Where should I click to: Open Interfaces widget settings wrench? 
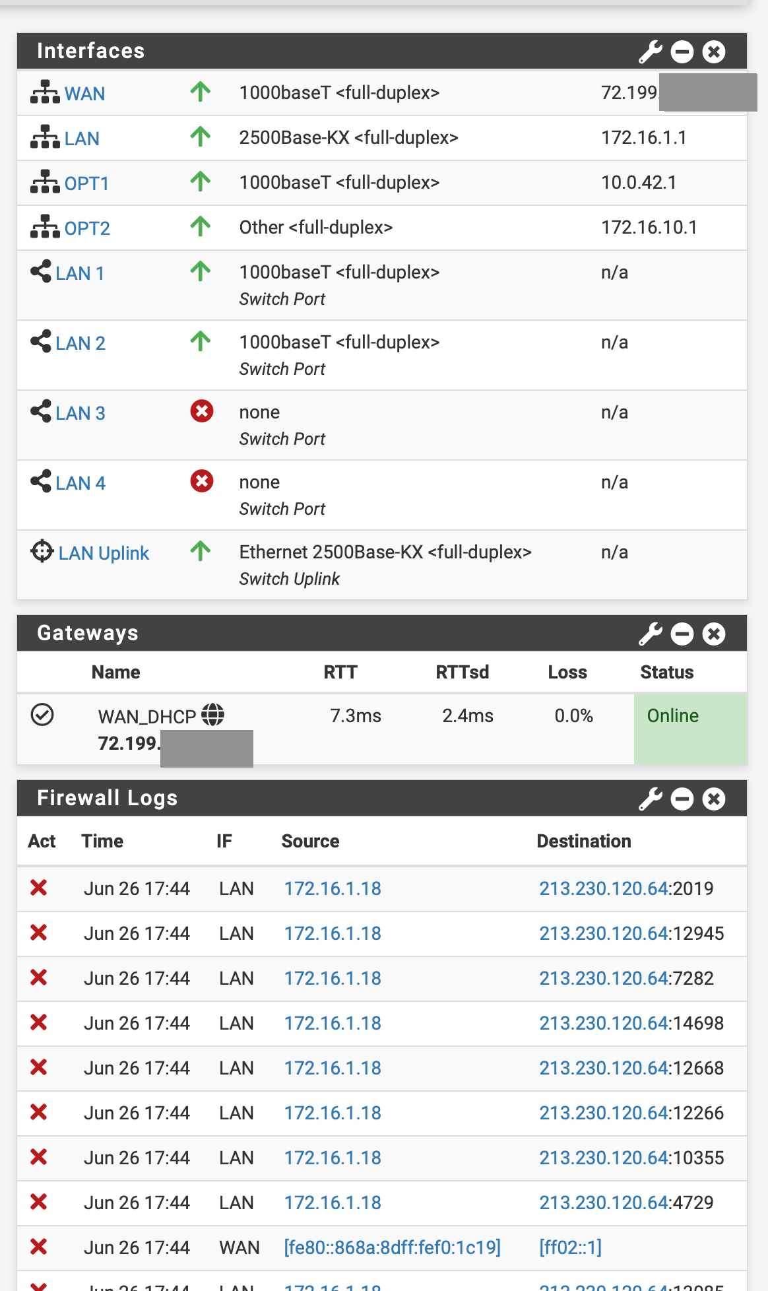pos(650,51)
